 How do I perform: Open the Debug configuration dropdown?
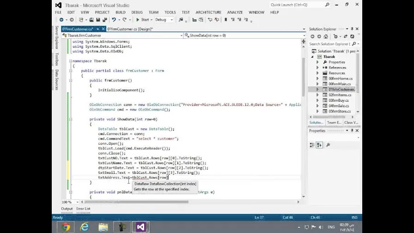(171, 20)
